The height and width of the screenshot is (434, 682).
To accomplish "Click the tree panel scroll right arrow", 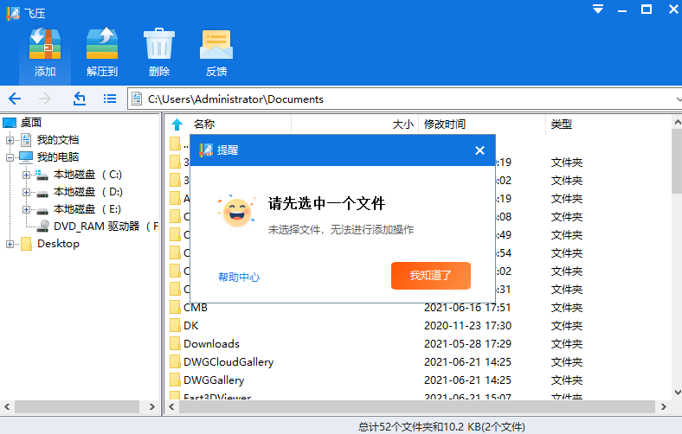I will 151,407.
